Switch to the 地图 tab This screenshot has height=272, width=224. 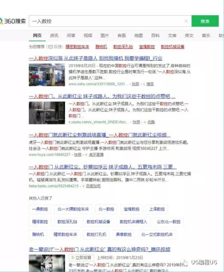138,36
